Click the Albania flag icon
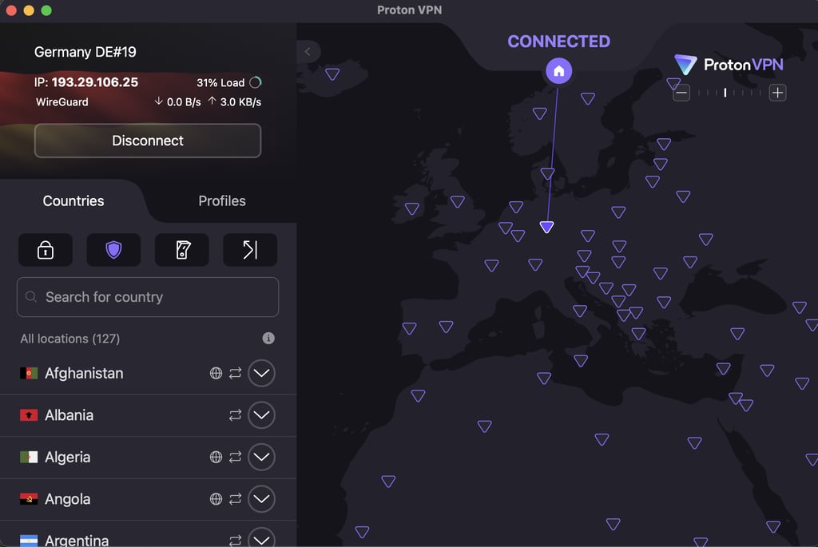The height and width of the screenshot is (547, 818). pyautogui.click(x=29, y=415)
